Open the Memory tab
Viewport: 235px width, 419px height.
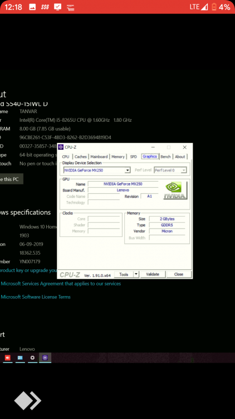(118, 157)
